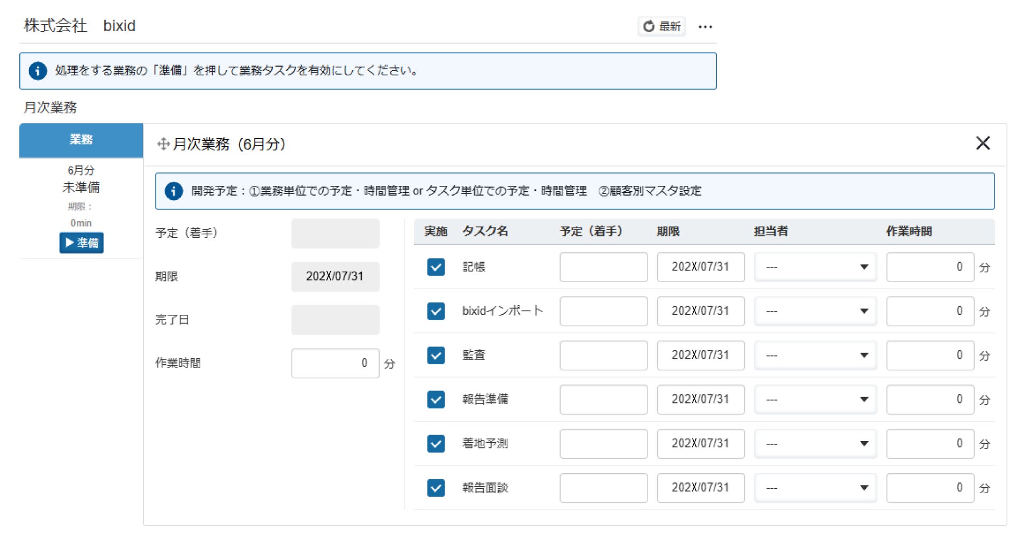Screen dimensions: 1031x541
Task: Uncheck the 記帳 task checkbox
Action: pyautogui.click(x=435, y=267)
